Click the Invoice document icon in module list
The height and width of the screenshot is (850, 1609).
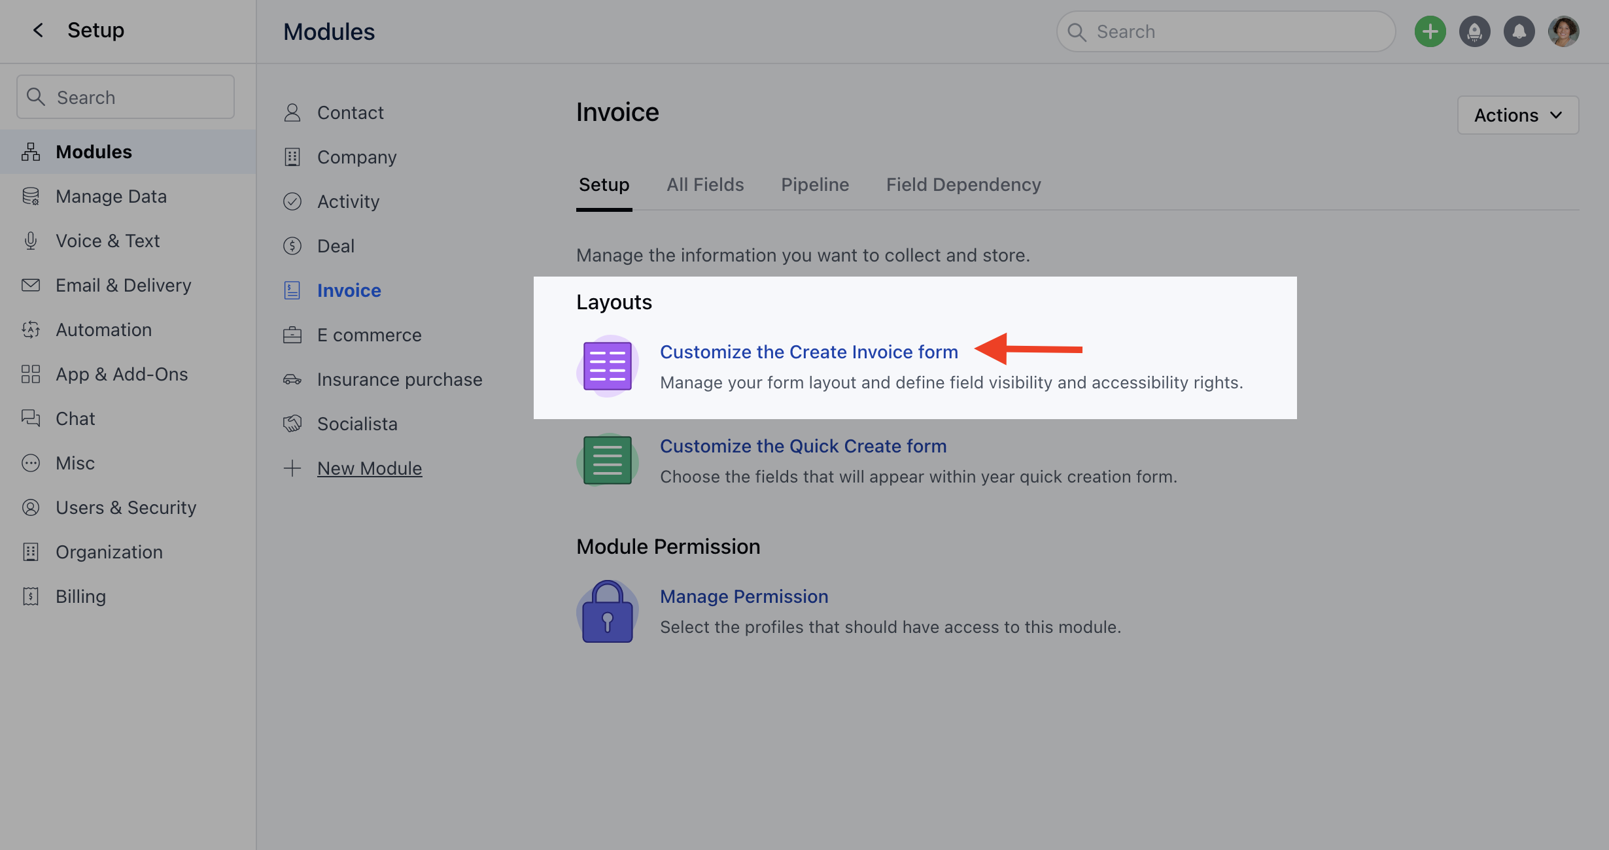click(x=292, y=290)
